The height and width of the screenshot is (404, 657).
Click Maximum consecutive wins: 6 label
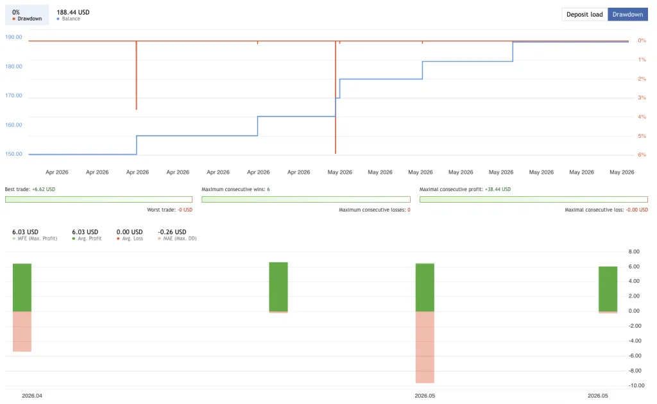click(x=235, y=189)
